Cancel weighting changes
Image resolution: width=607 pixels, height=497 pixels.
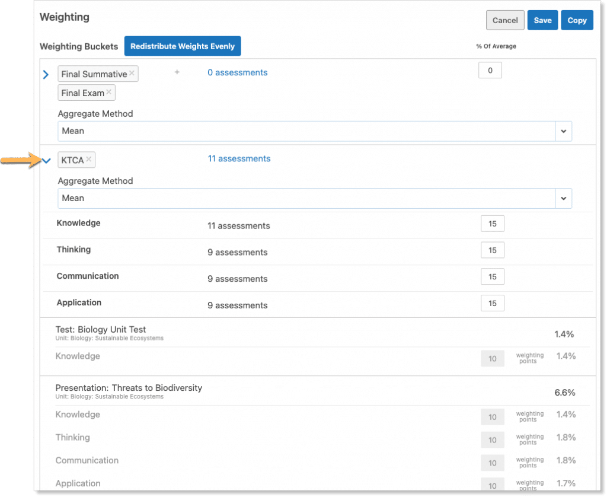coord(505,20)
